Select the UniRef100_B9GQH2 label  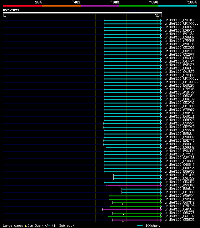pos(179,147)
